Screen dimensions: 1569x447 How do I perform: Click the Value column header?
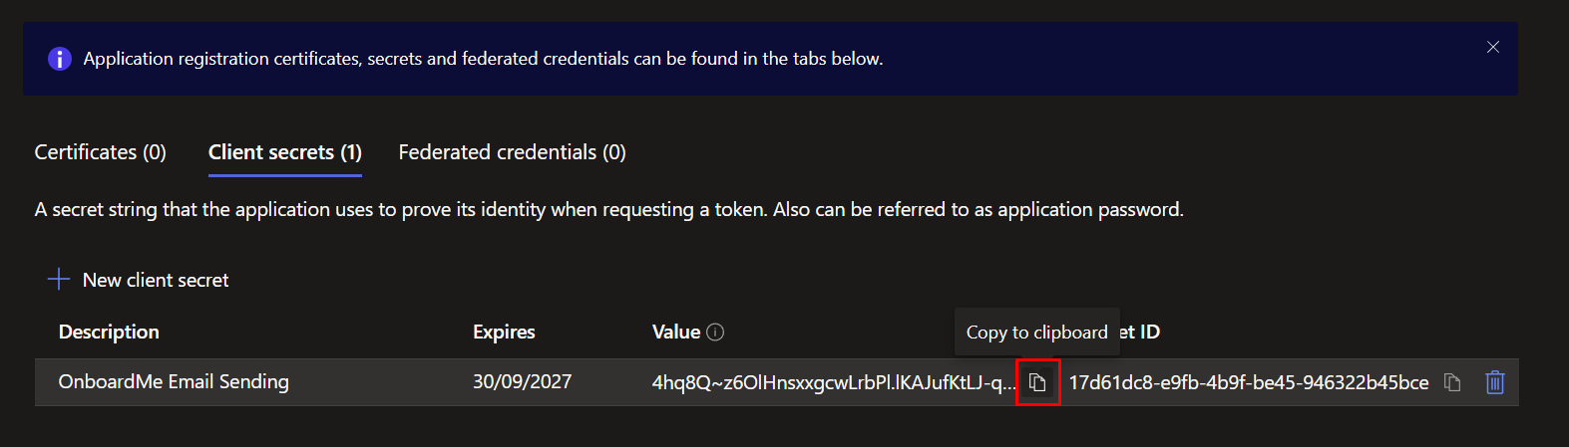[x=676, y=333]
